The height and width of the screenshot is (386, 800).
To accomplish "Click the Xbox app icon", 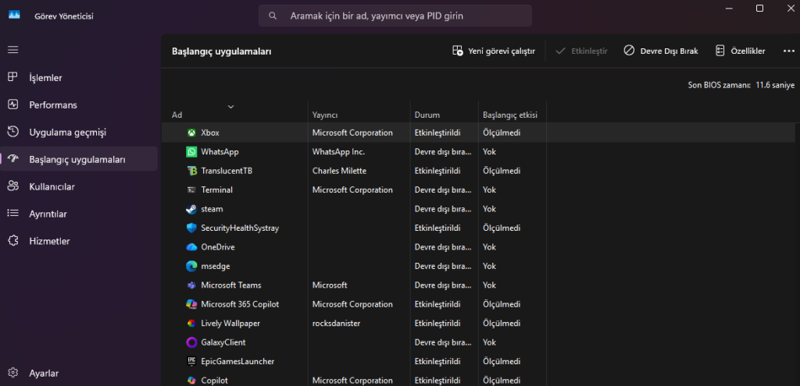I will click(191, 133).
